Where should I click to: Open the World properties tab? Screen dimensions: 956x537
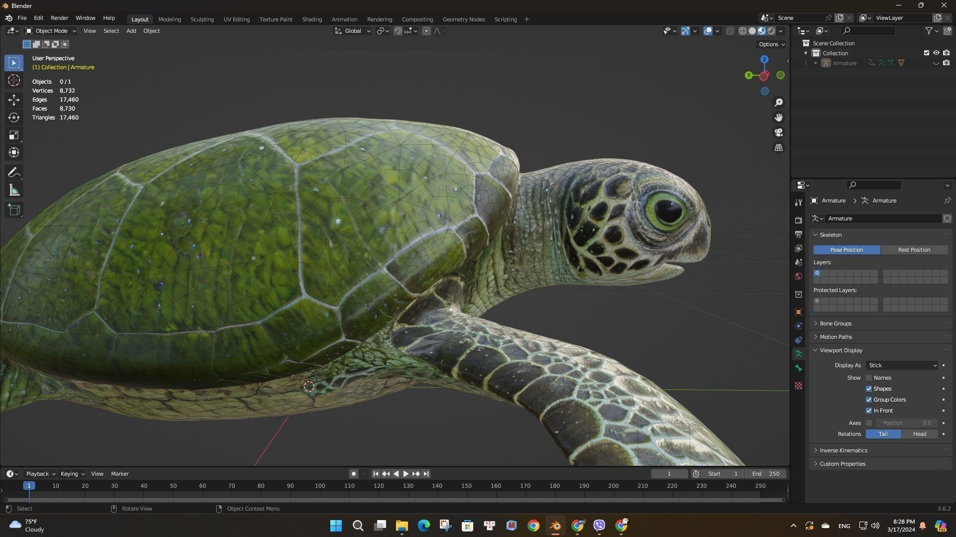[x=799, y=276]
